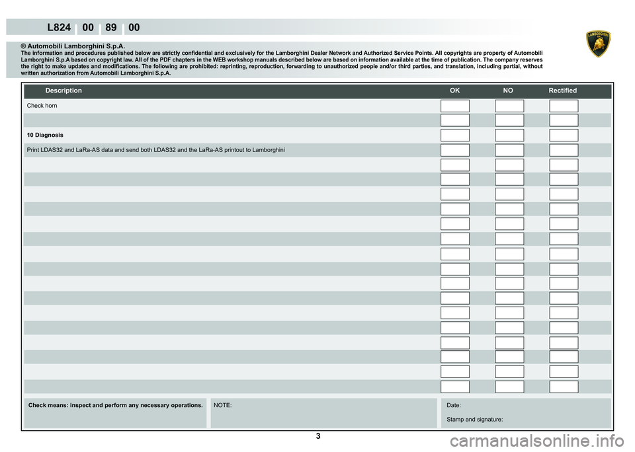
Task: Click the 'Check means: inspect and perform' note
Action: click(115, 405)
